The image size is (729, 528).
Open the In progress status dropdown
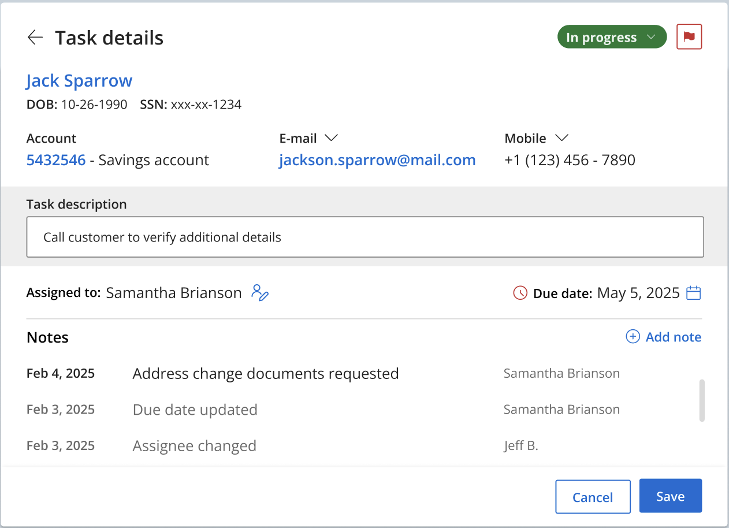pos(612,38)
